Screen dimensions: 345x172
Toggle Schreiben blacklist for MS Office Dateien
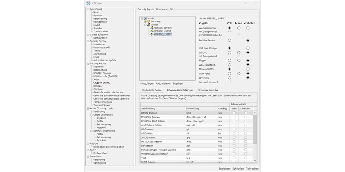246,117
